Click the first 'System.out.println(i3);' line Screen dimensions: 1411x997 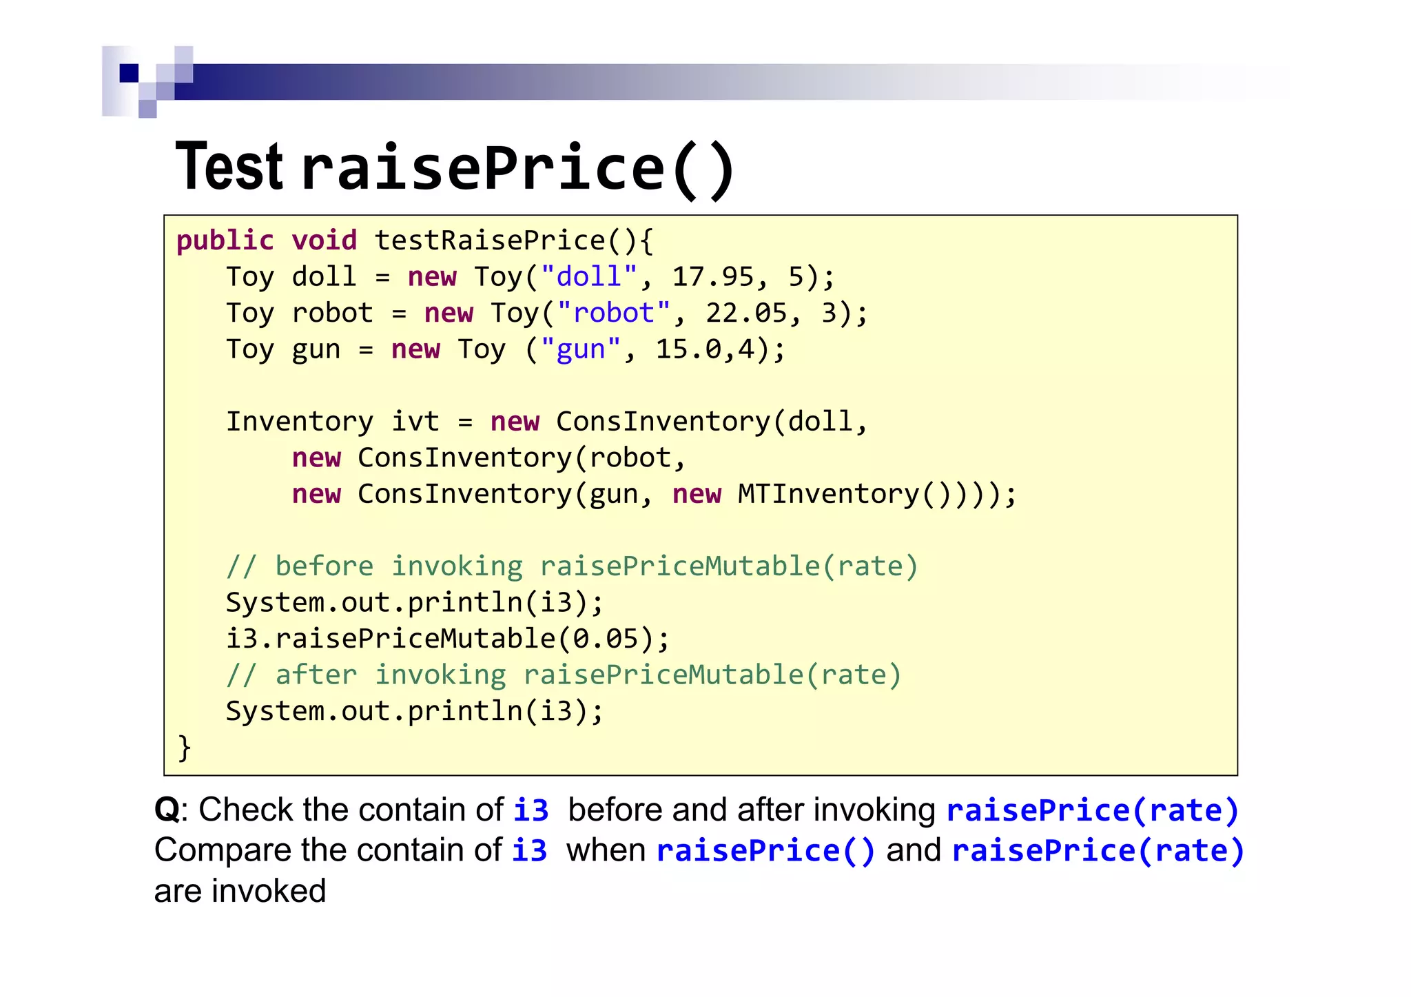pyautogui.click(x=415, y=603)
